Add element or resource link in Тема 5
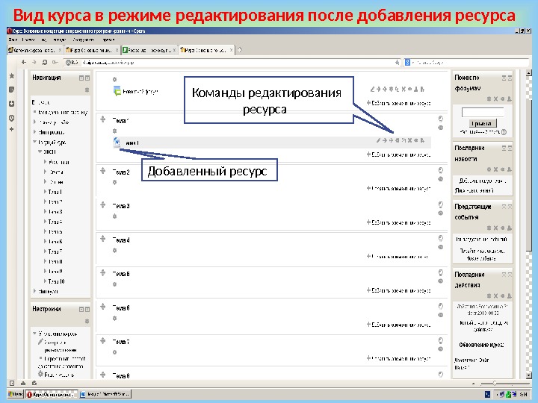 (398, 290)
